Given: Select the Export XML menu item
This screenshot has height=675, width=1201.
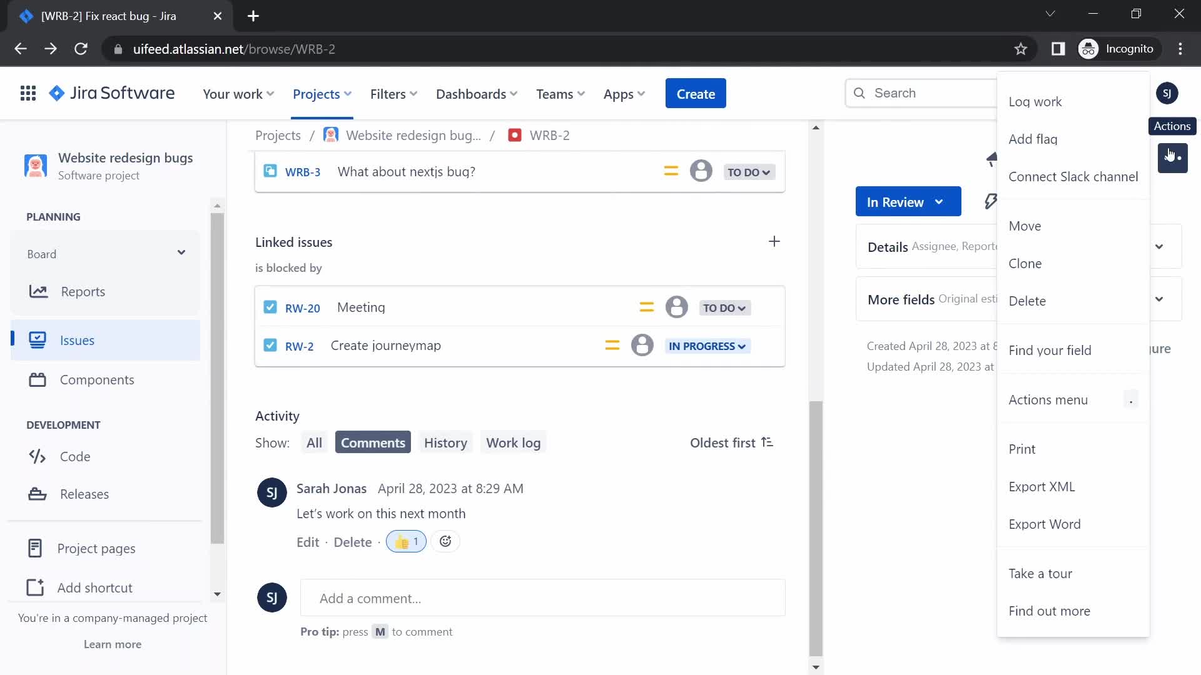Looking at the screenshot, I should point(1041,486).
